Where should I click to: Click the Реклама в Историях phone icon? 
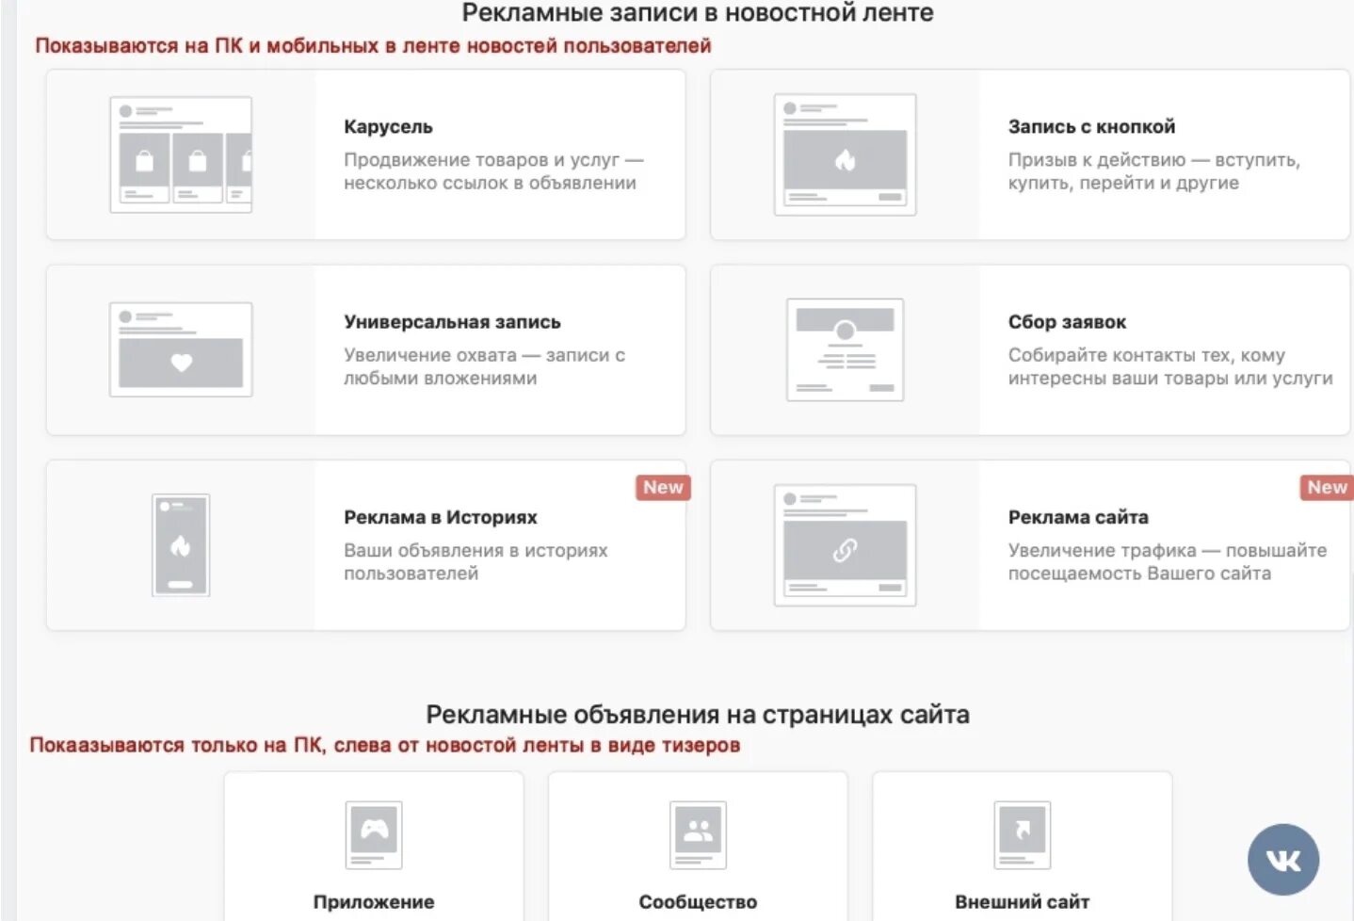click(x=181, y=545)
